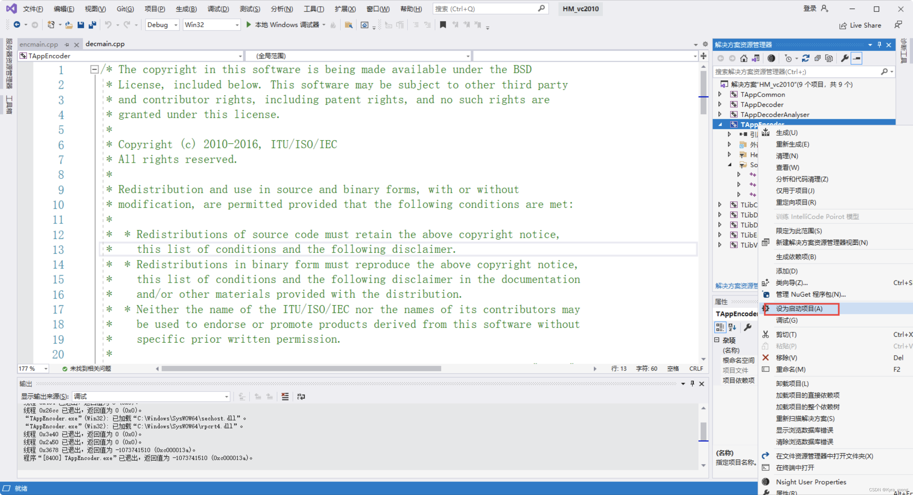Screen dimensions: 913x495
Task: Click the editor horizontal scrollbar thumb
Action: [x=301, y=369]
